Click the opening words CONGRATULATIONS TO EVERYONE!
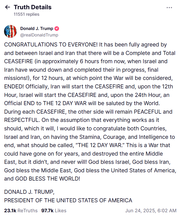 pyautogui.click(x=51, y=45)
